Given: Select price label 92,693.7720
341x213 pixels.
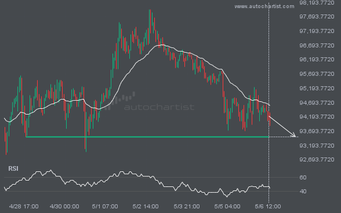Looking at the screenshot, I should (x=317, y=160).
